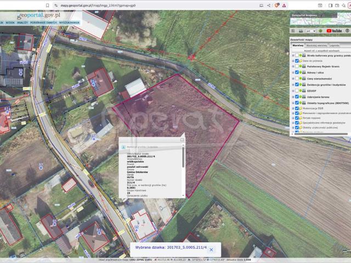351x263 pixels.
Task: Open site settings icon beside URL
Action: tap(56, 5)
